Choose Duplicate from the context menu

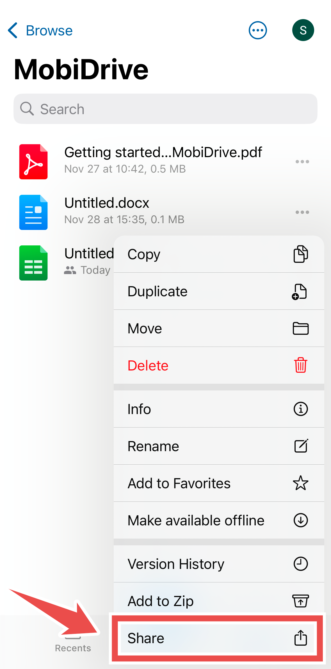(x=219, y=291)
